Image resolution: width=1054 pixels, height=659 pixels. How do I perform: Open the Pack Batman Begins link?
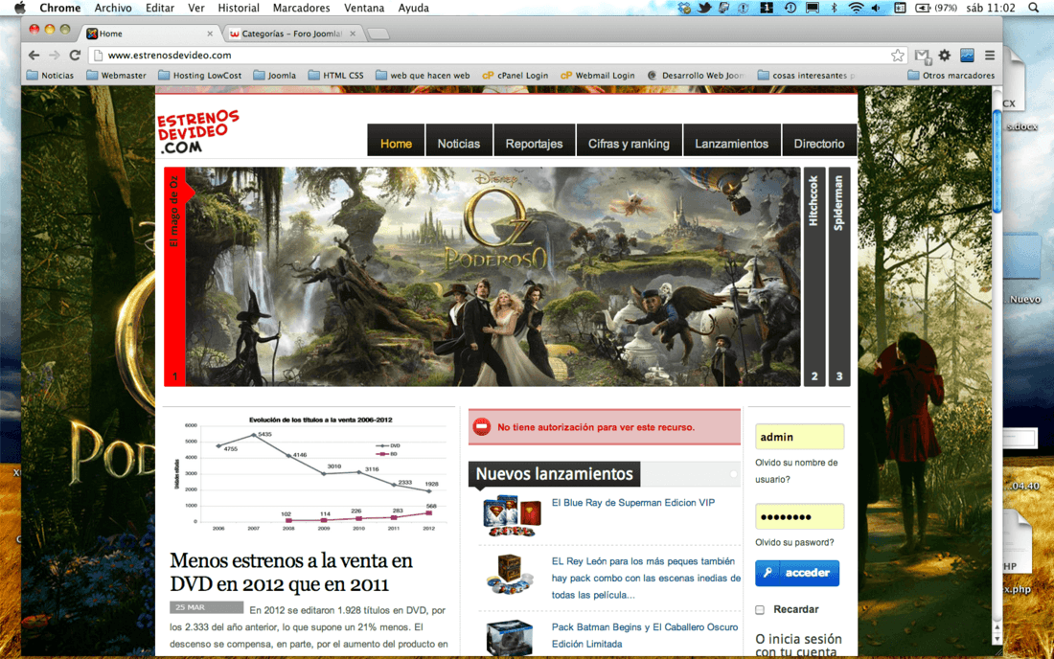tap(645, 635)
